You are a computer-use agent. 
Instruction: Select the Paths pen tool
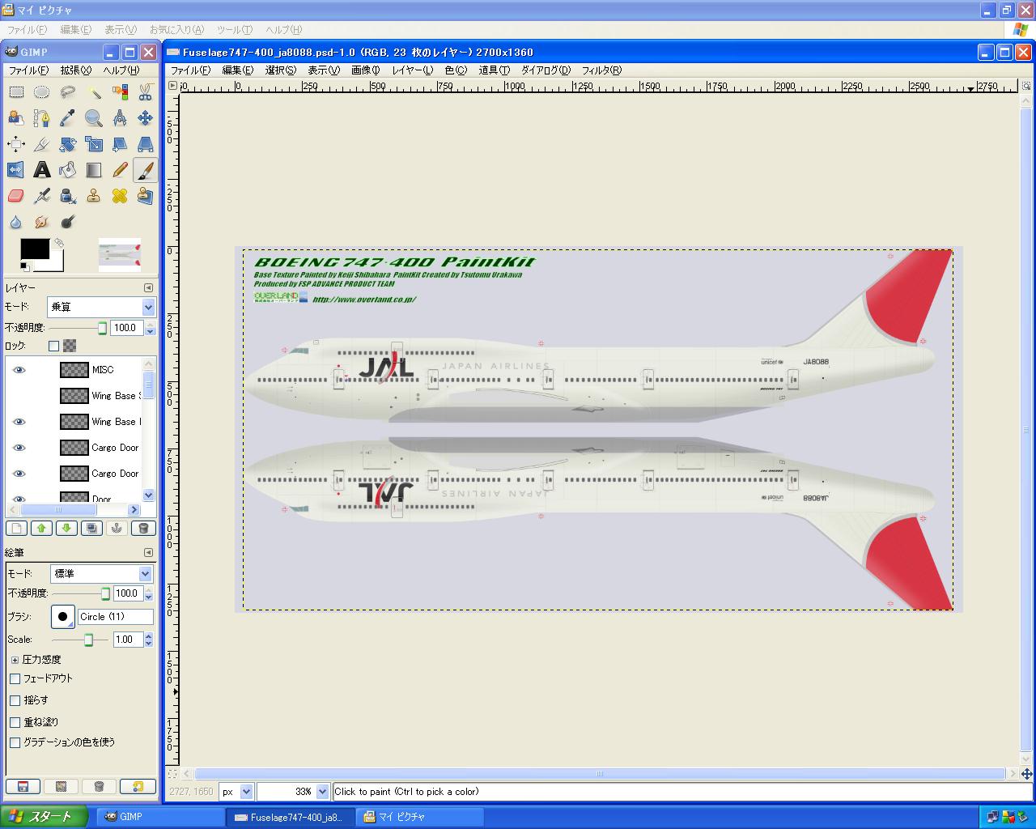click(41, 118)
